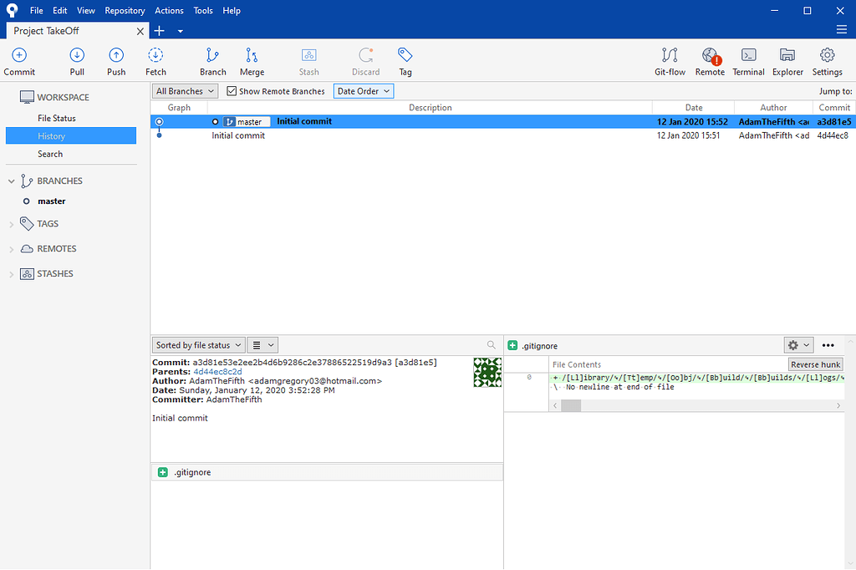Click the diff scrollbar left arrow
This screenshot has height=570, width=856.
coord(555,405)
